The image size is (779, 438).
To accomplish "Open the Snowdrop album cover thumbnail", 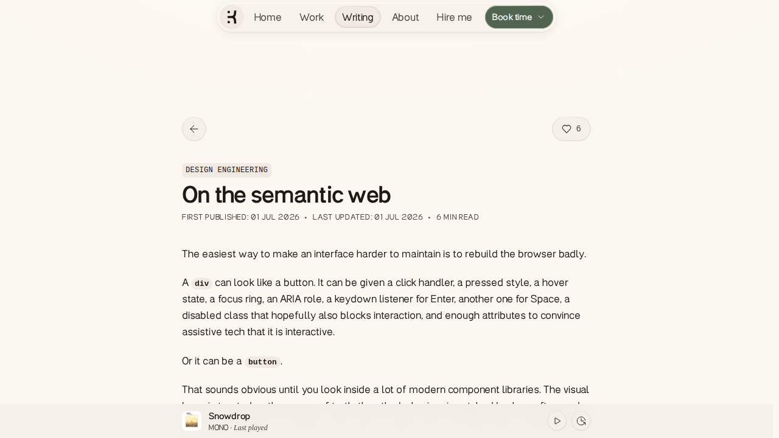I will (x=192, y=421).
